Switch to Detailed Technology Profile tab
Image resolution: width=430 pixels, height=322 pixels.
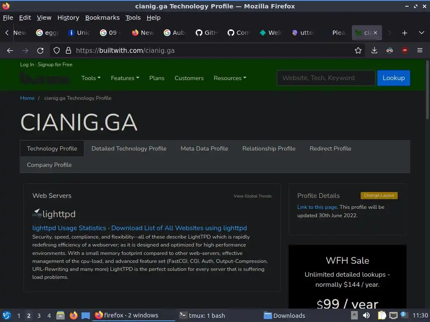click(129, 148)
